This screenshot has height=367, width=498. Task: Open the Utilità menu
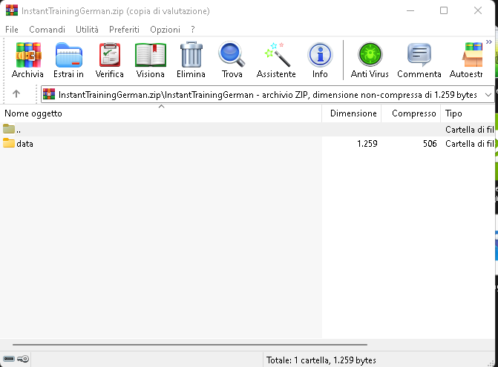pos(87,30)
